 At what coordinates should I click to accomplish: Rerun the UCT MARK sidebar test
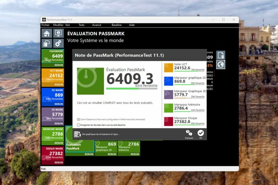(59, 85)
